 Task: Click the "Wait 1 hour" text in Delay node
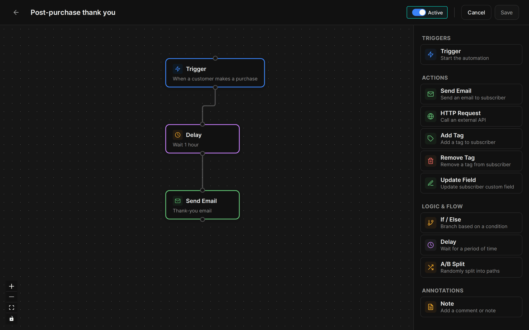(x=186, y=145)
